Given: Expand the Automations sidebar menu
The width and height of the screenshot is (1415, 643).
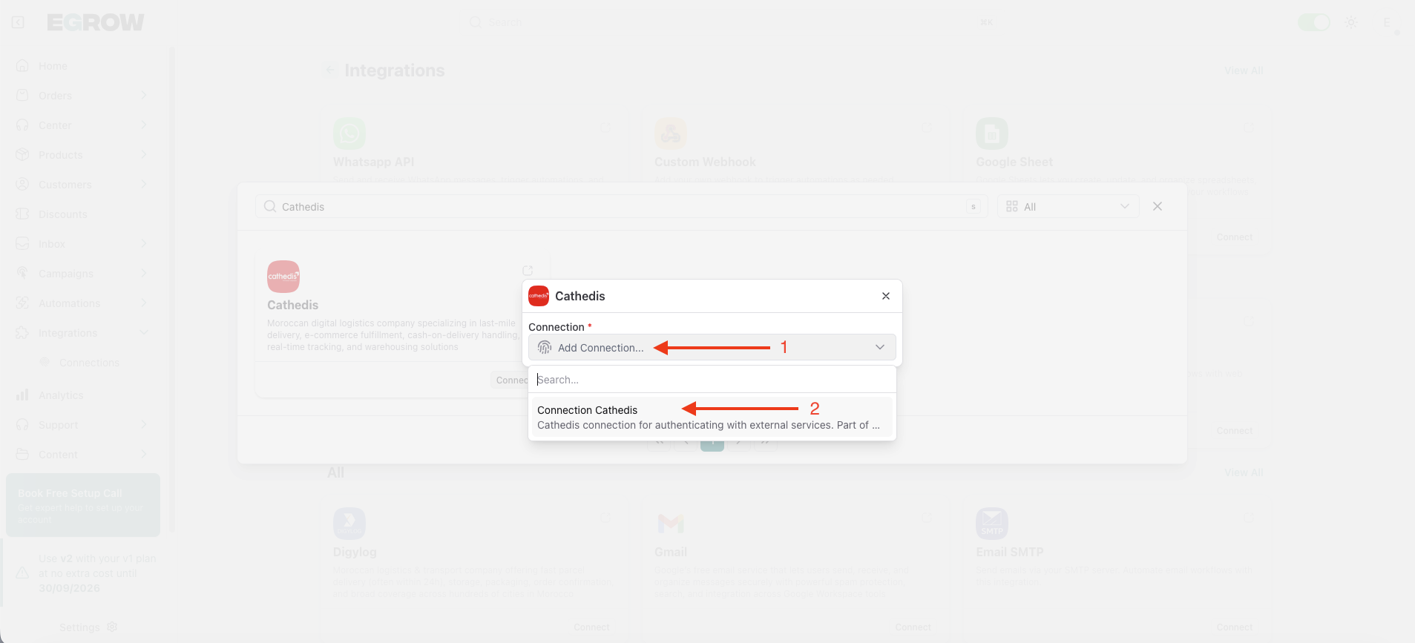Looking at the screenshot, I should [x=82, y=303].
